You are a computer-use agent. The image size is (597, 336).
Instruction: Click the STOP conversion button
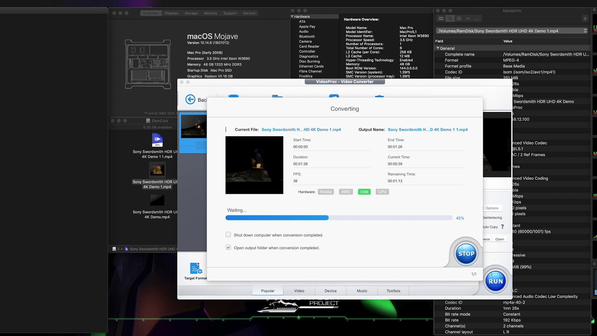click(x=466, y=254)
